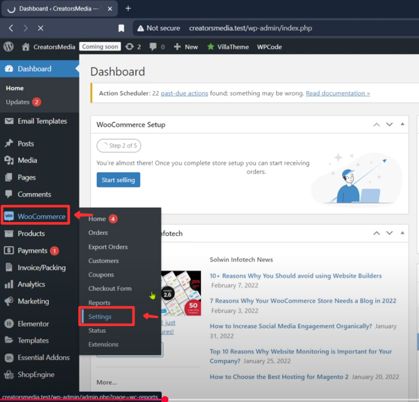419x402 pixels.
Task: Click the Templates folder icon
Action: (9, 340)
